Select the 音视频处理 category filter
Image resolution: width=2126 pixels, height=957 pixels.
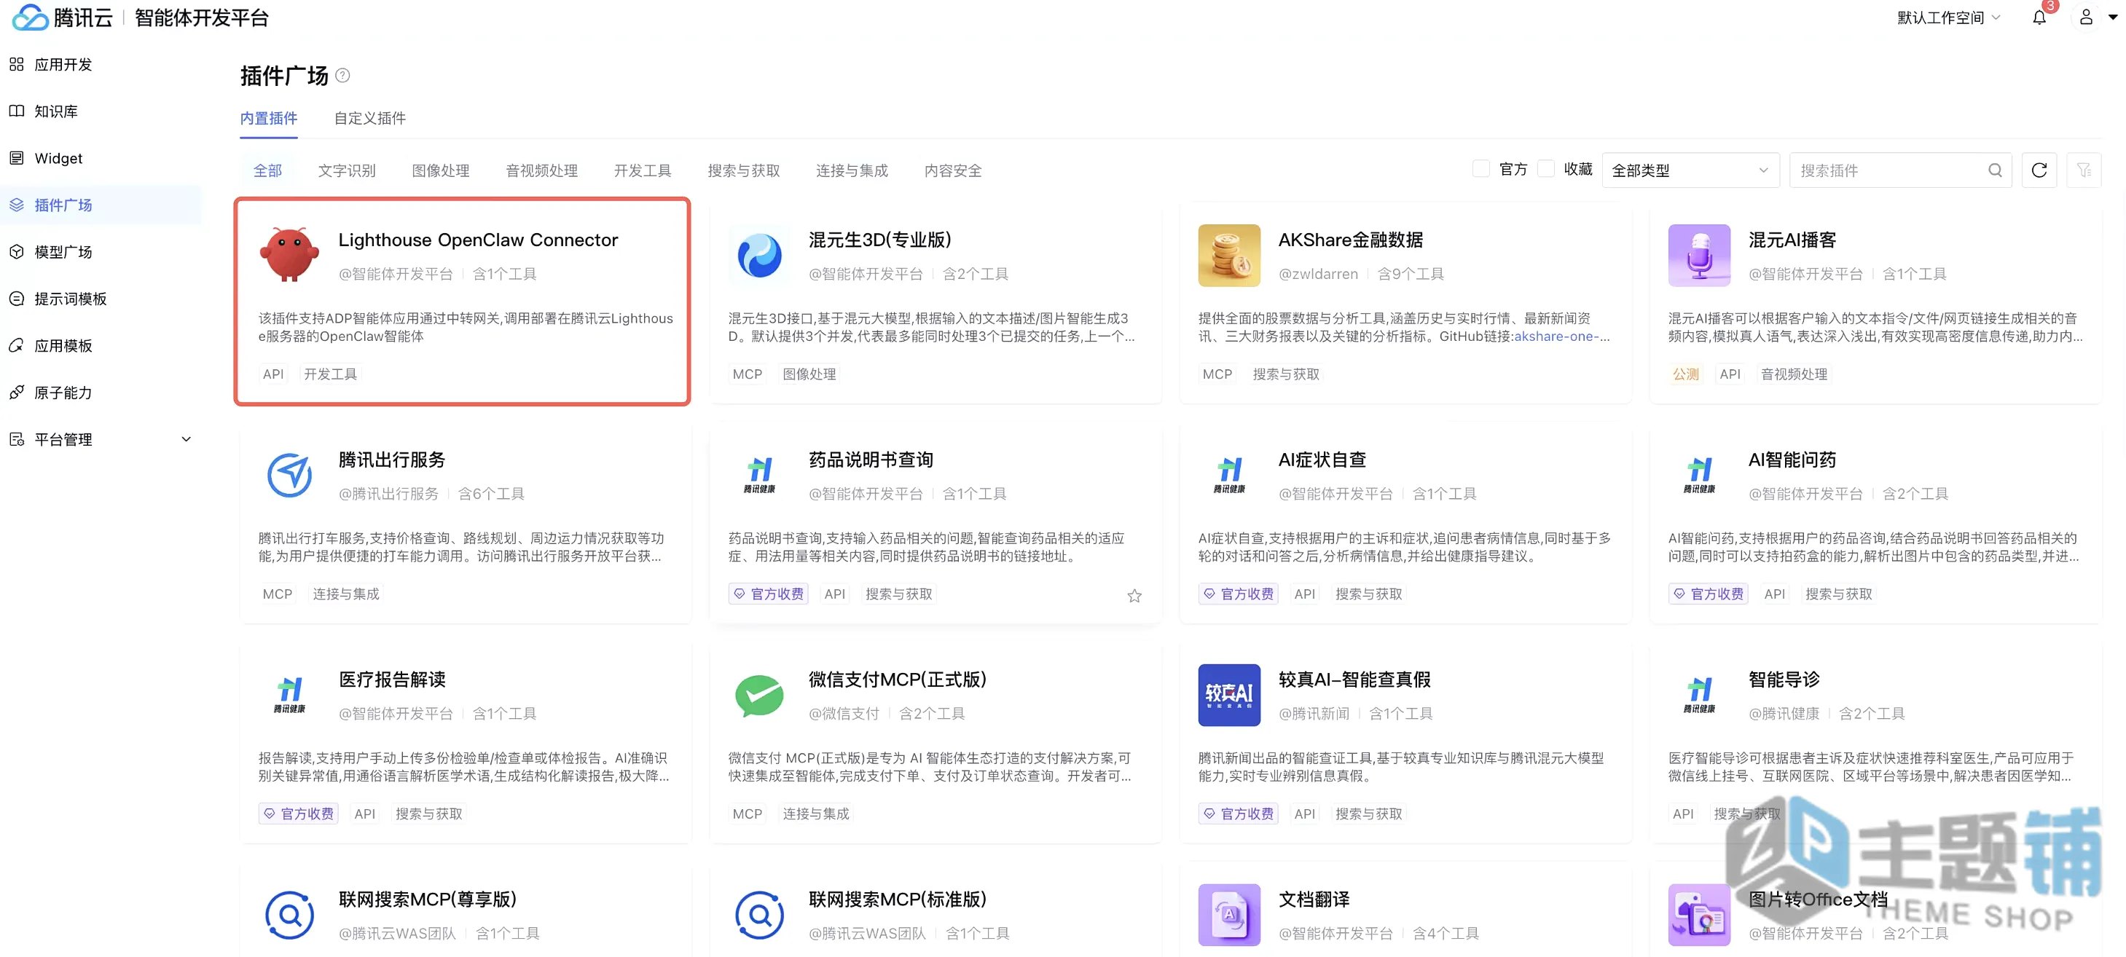click(541, 170)
